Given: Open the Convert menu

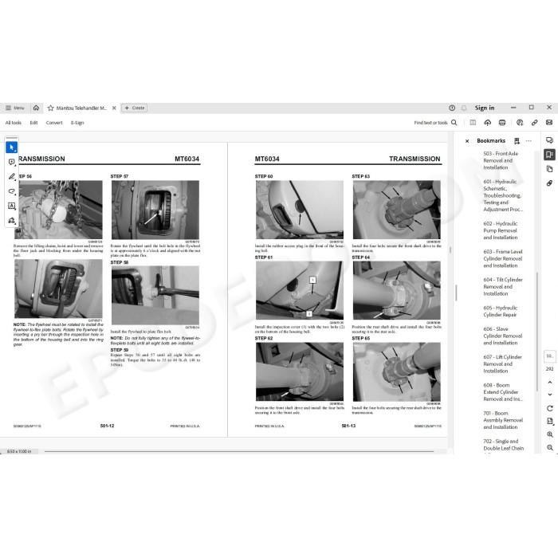Looking at the screenshot, I should [54, 123].
